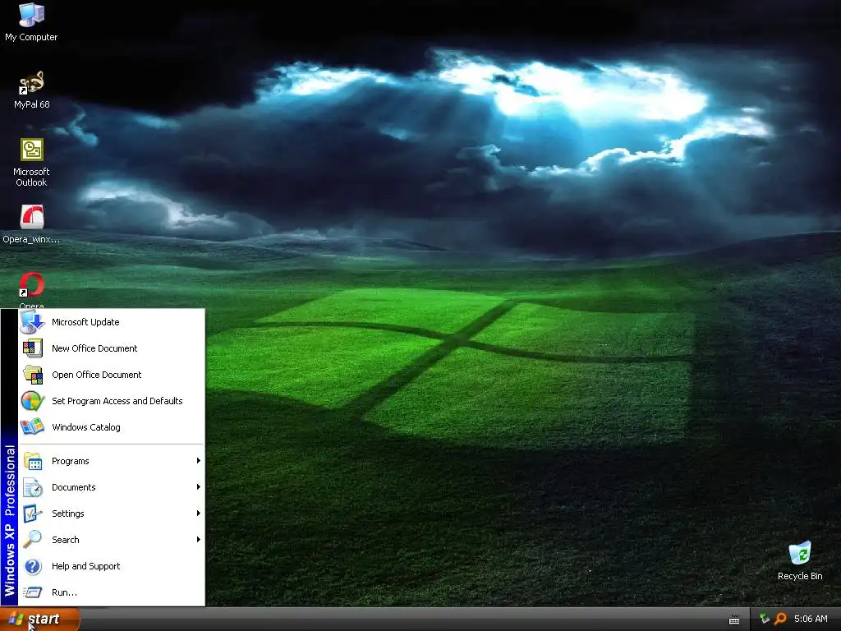This screenshot has width=841, height=631.
Task: Select the Microsoft Outlook desktop icon
Action: tap(31, 163)
